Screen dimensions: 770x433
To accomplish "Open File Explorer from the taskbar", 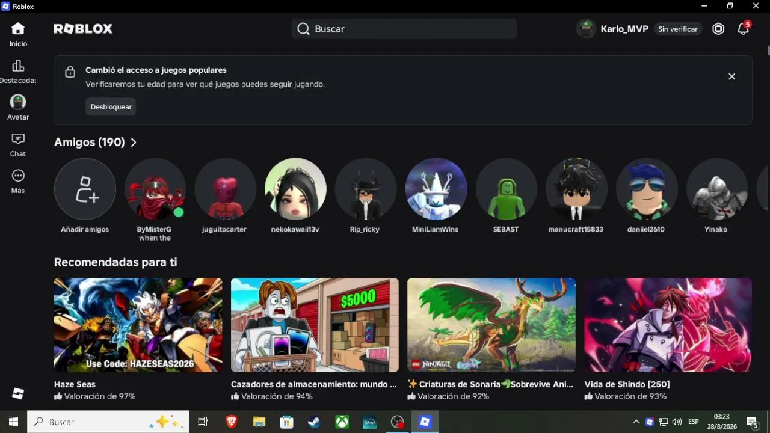I will 259,422.
